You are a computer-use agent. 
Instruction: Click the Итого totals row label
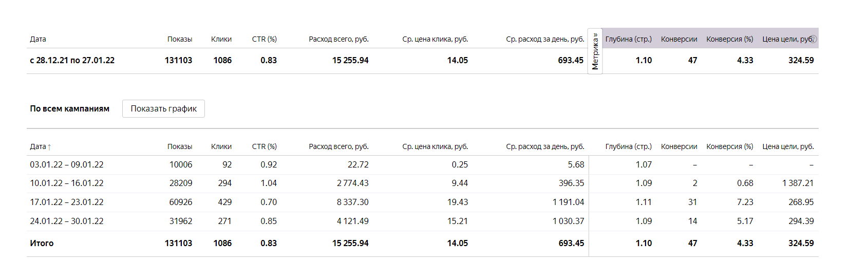click(x=42, y=243)
